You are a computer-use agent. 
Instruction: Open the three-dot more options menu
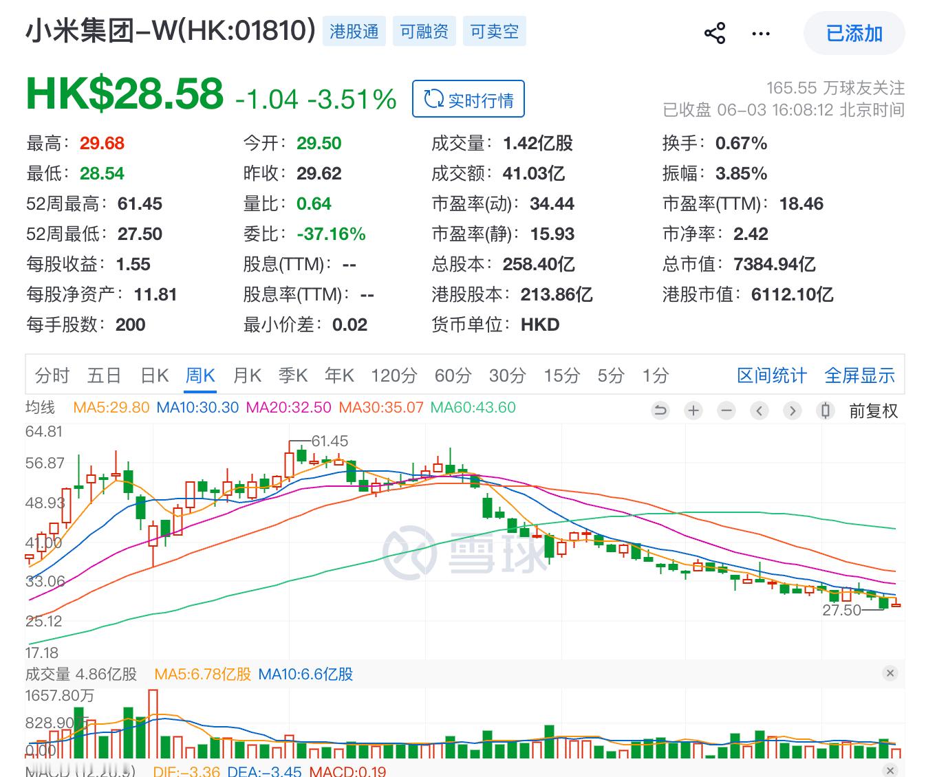click(x=761, y=33)
